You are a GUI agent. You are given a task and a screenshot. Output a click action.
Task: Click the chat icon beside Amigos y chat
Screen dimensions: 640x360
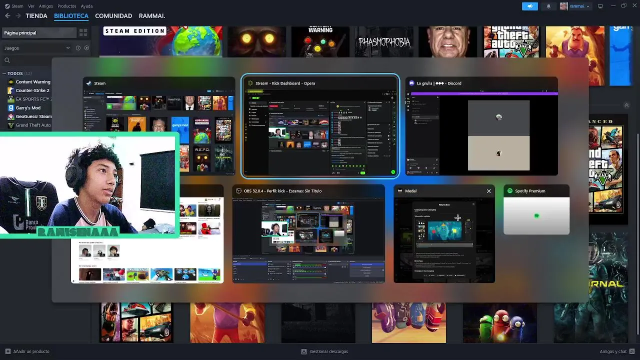633,351
